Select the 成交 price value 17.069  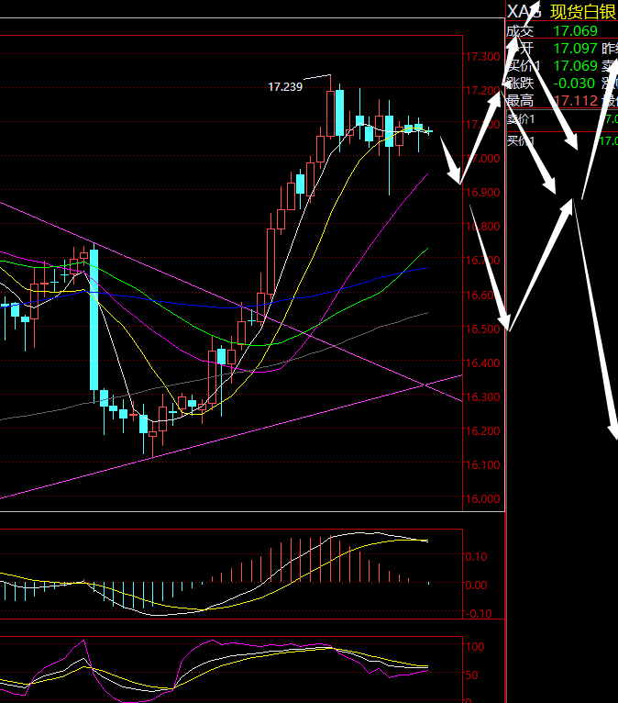(x=576, y=31)
